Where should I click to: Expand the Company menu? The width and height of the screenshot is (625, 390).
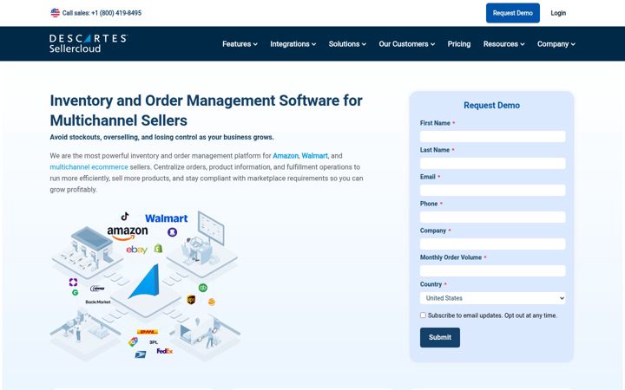[x=556, y=44]
